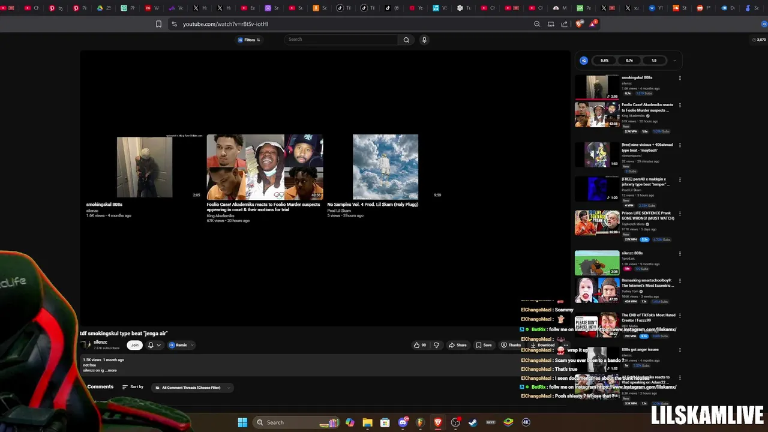
Task: Open BlueStacks from the taskbar
Action: [x=508, y=422]
